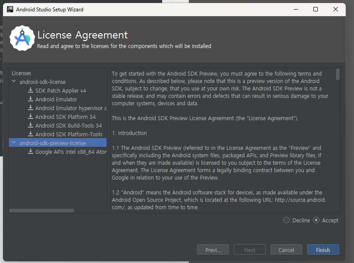Viewport: 354px width, 263px height.
Task: Click download icon beside SDK Patch Applier v4
Action: [31, 90]
